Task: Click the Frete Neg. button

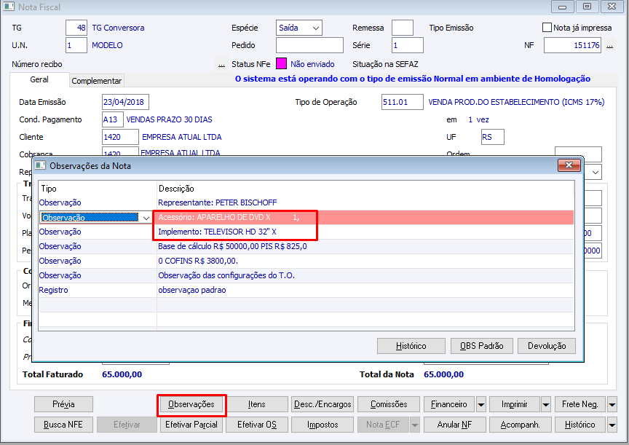Action: point(580,404)
